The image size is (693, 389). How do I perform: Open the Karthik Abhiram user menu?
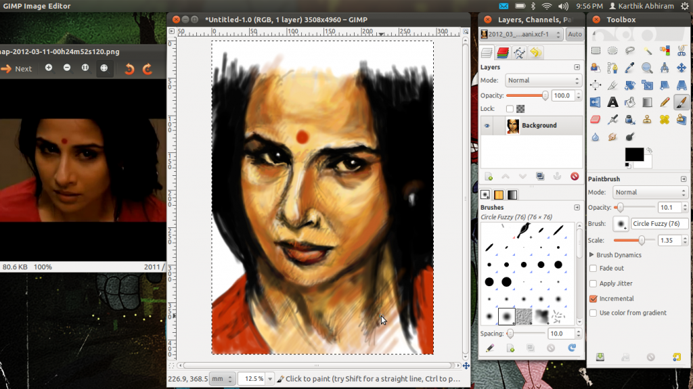pos(642,6)
